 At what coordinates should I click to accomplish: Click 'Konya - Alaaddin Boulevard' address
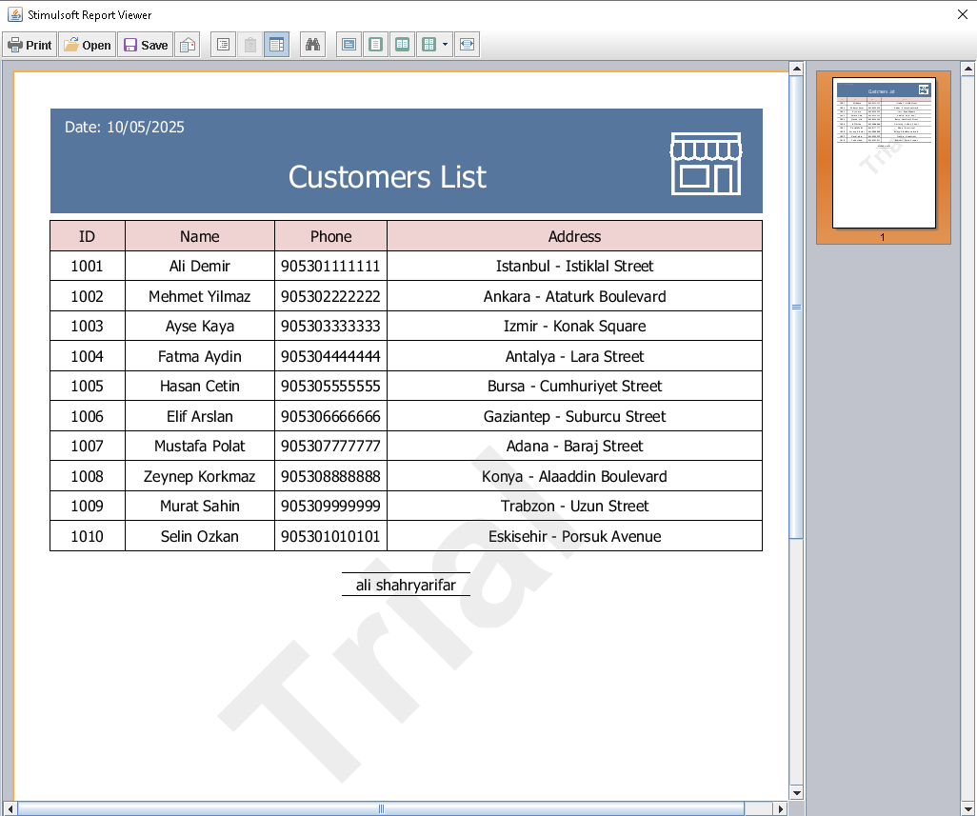[x=574, y=476]
